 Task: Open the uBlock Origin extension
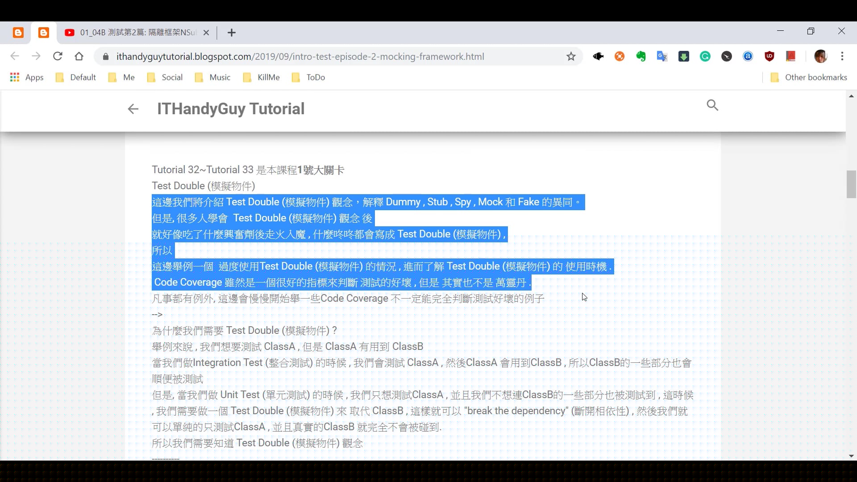[x=770, y=56]
